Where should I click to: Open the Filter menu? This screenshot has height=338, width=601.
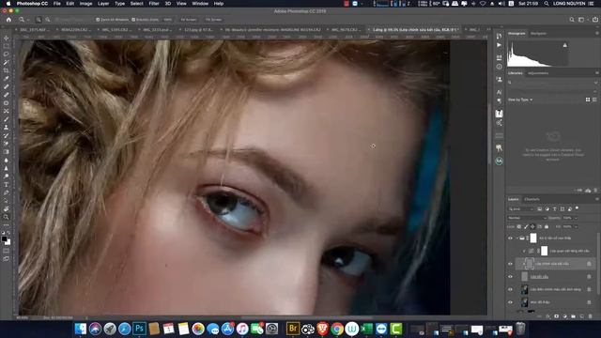(x=154, y=4)
